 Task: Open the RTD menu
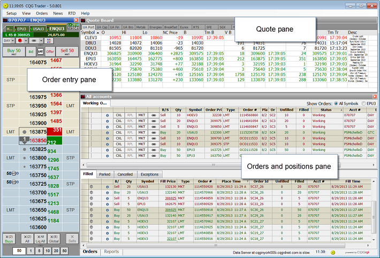point(72,13)
